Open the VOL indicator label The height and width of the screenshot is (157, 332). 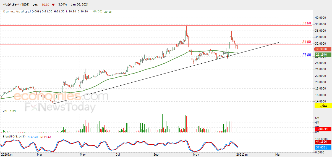tap(5, 111)
